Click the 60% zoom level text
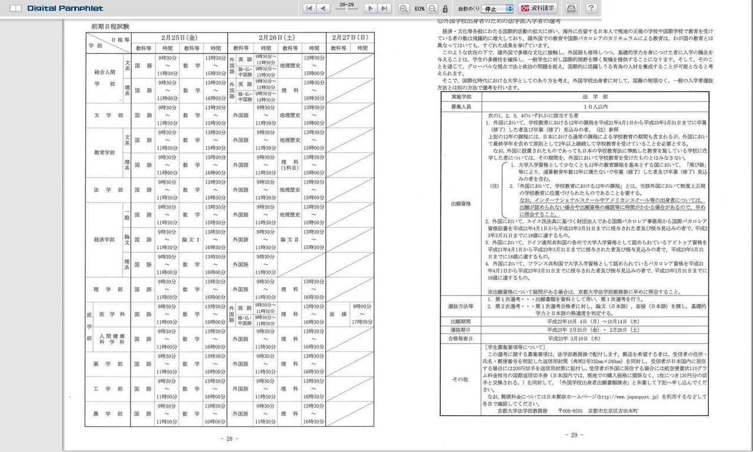The image size is (753, 452). click(x=419, y=9)
